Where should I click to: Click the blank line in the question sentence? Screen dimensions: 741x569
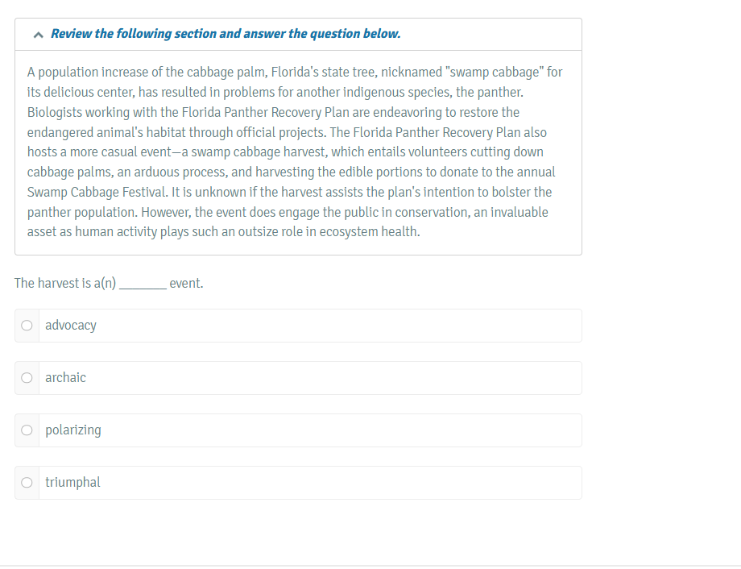(143, 284)
